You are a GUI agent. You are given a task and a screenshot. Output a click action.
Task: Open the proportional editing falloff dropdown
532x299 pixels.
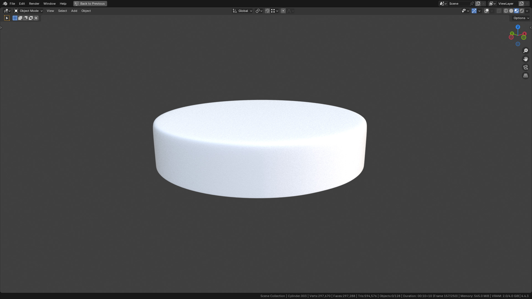[290, 11]
